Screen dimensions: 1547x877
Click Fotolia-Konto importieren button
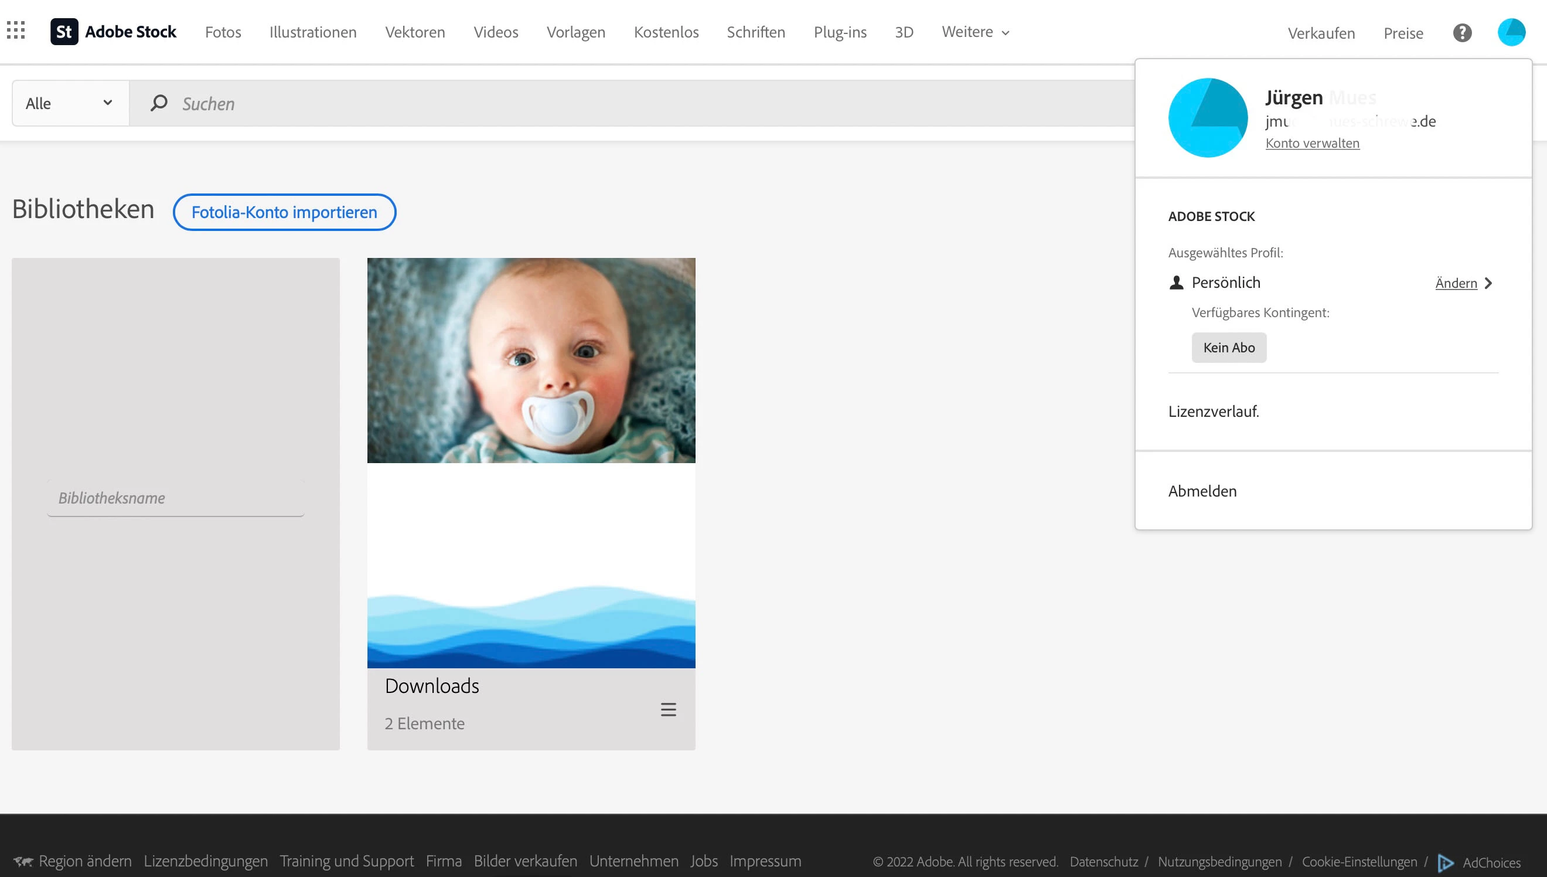284,212
